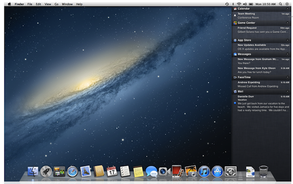Open New Message from Graham notification
Image resolution: width=293 pixels, height=184 pixels.
click(x=261, y=61)
